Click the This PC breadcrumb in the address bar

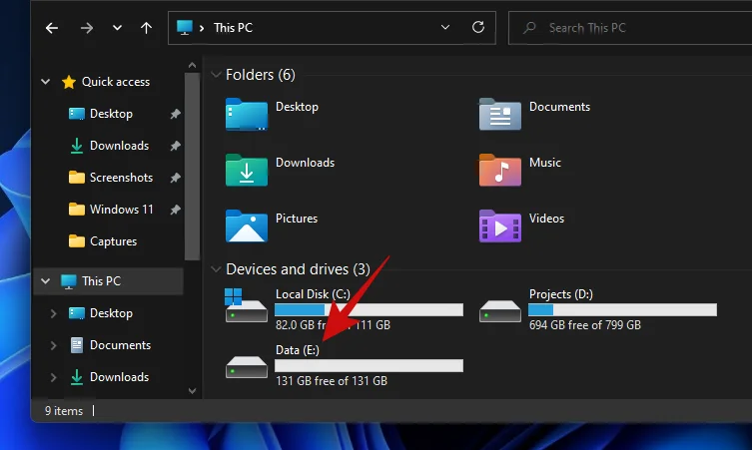233,28
